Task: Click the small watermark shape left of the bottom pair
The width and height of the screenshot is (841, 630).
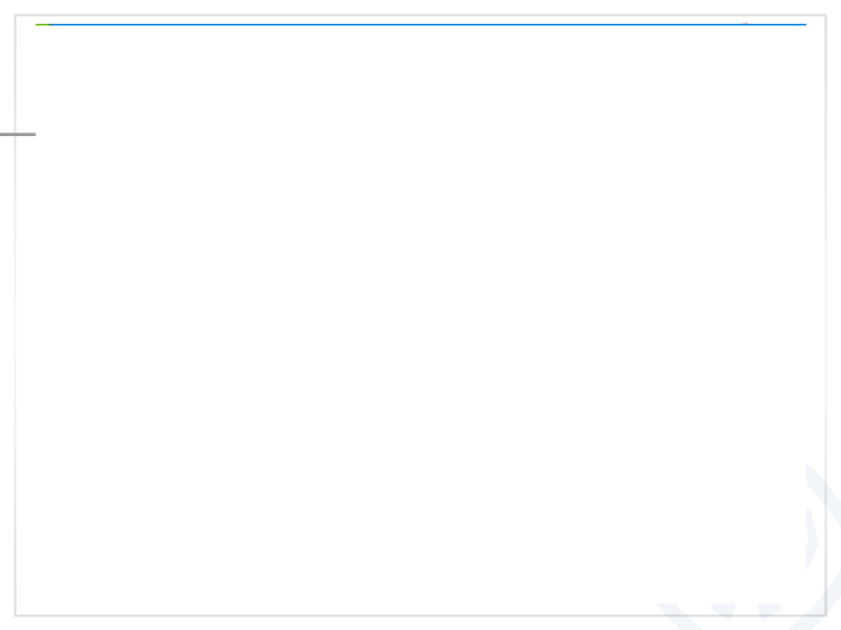Action: pos(723,611)
